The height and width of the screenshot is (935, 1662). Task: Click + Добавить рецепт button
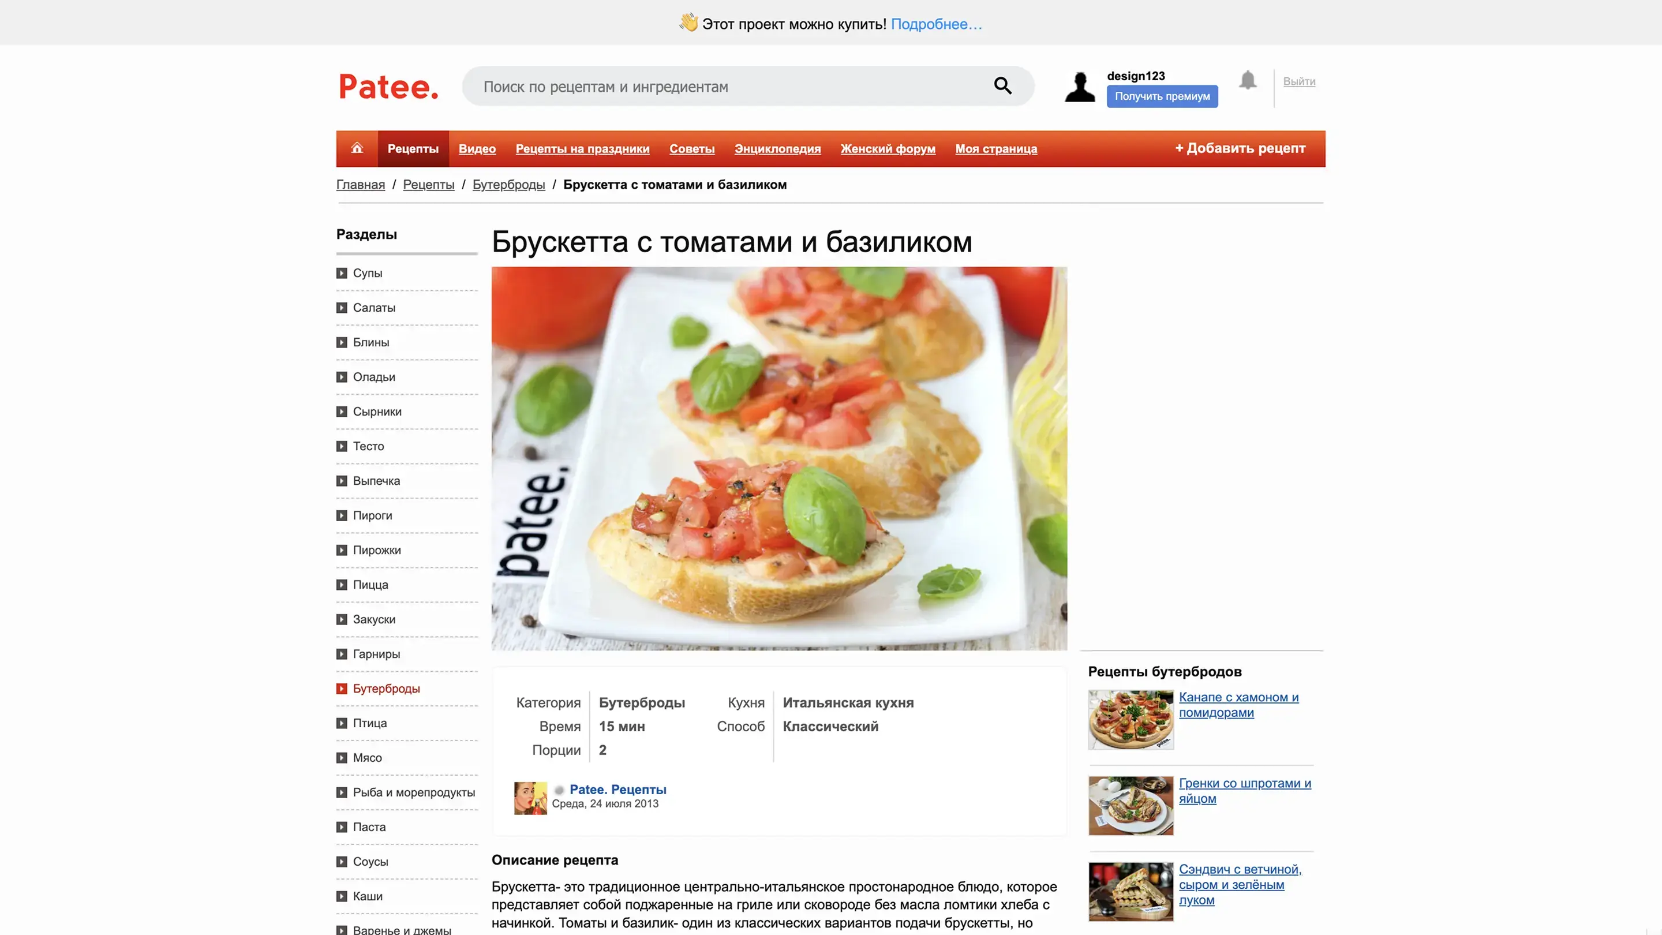click(1240, 148)
